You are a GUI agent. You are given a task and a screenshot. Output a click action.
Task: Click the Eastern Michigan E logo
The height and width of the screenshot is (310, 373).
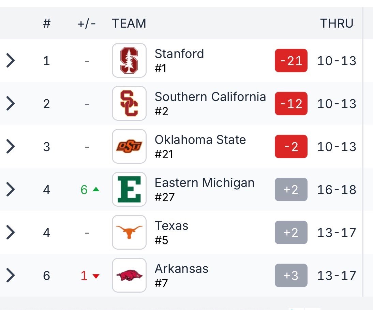[129, 189]
